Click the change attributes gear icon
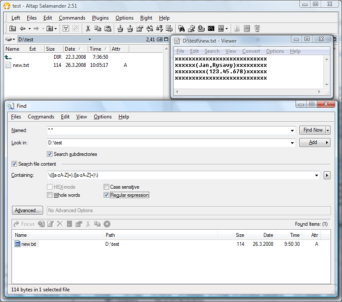 [169, 29]
